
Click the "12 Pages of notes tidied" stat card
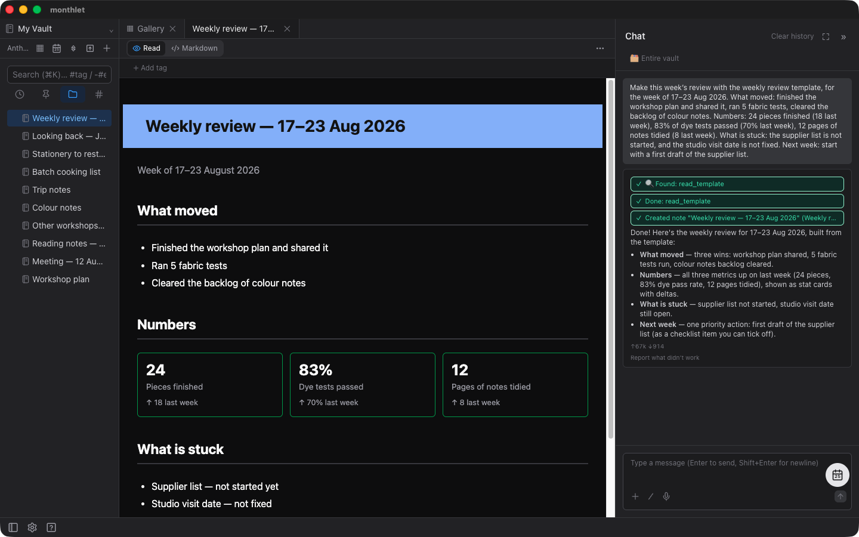(x=515, y=385)
